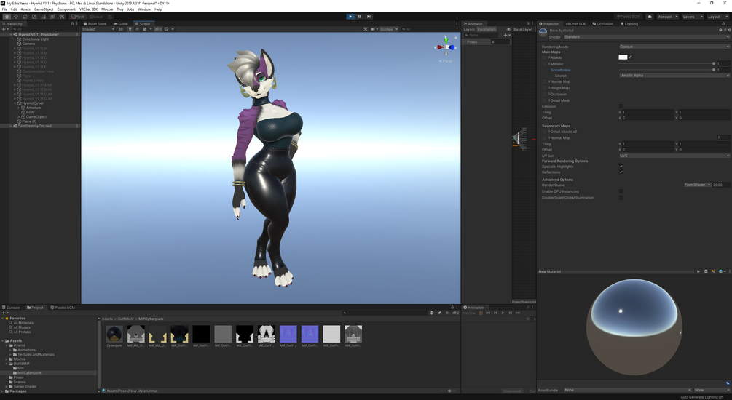This screenshot has height=400, width=732.
Task: Select the Rotate tool in the toolbar
Action: 25,16
